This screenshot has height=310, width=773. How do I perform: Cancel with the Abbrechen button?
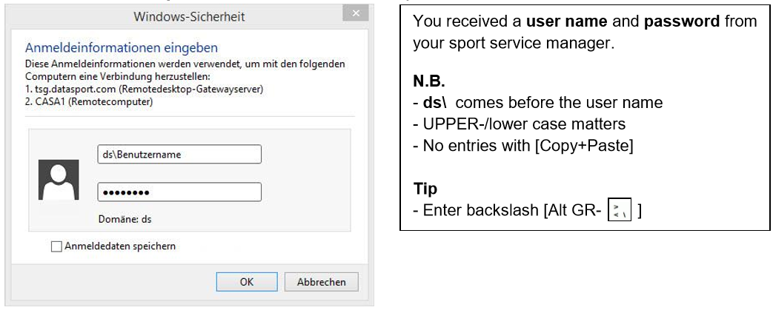321,282
